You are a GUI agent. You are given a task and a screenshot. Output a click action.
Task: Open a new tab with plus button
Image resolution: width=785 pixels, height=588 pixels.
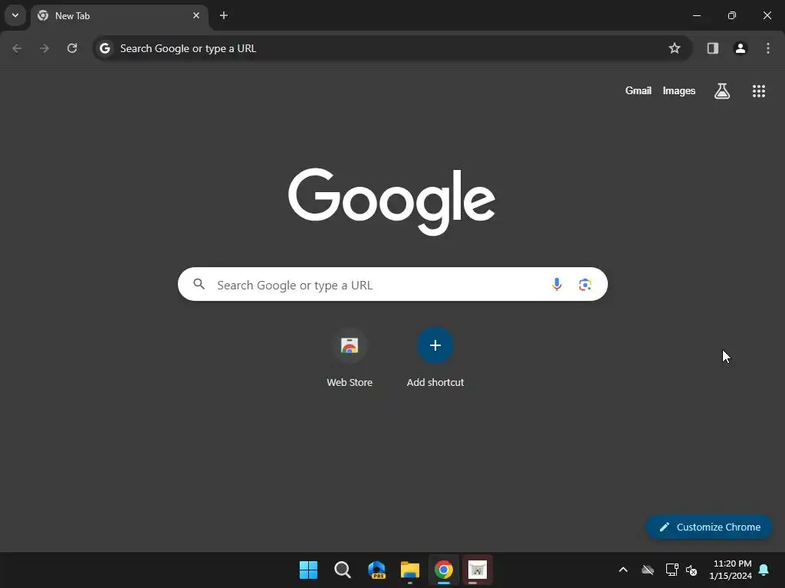pyautogui.click(x=224, y=15)
